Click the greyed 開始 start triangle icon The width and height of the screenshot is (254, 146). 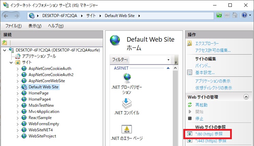coord(190,112)
